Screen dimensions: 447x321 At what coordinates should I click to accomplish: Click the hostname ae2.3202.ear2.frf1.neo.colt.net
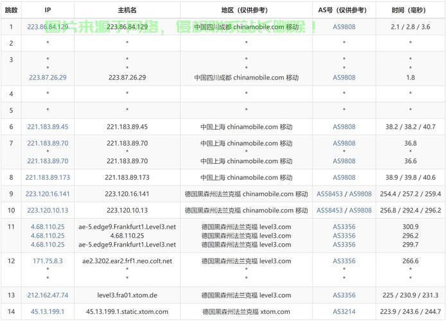click(127, 261)
